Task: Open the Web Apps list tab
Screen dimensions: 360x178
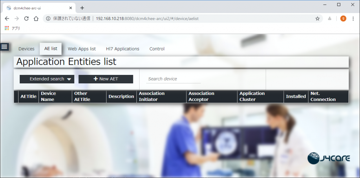Action: click(x=82, y=49)
